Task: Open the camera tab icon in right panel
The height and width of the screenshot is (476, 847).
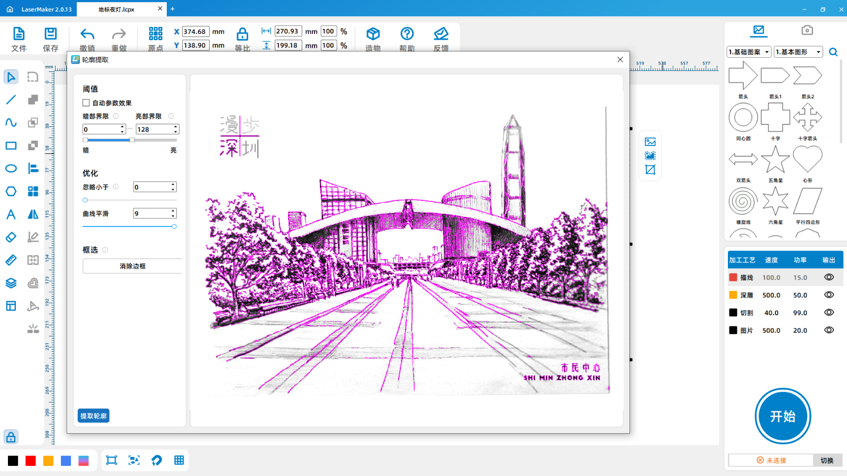Action: click(x=807, y=30)
